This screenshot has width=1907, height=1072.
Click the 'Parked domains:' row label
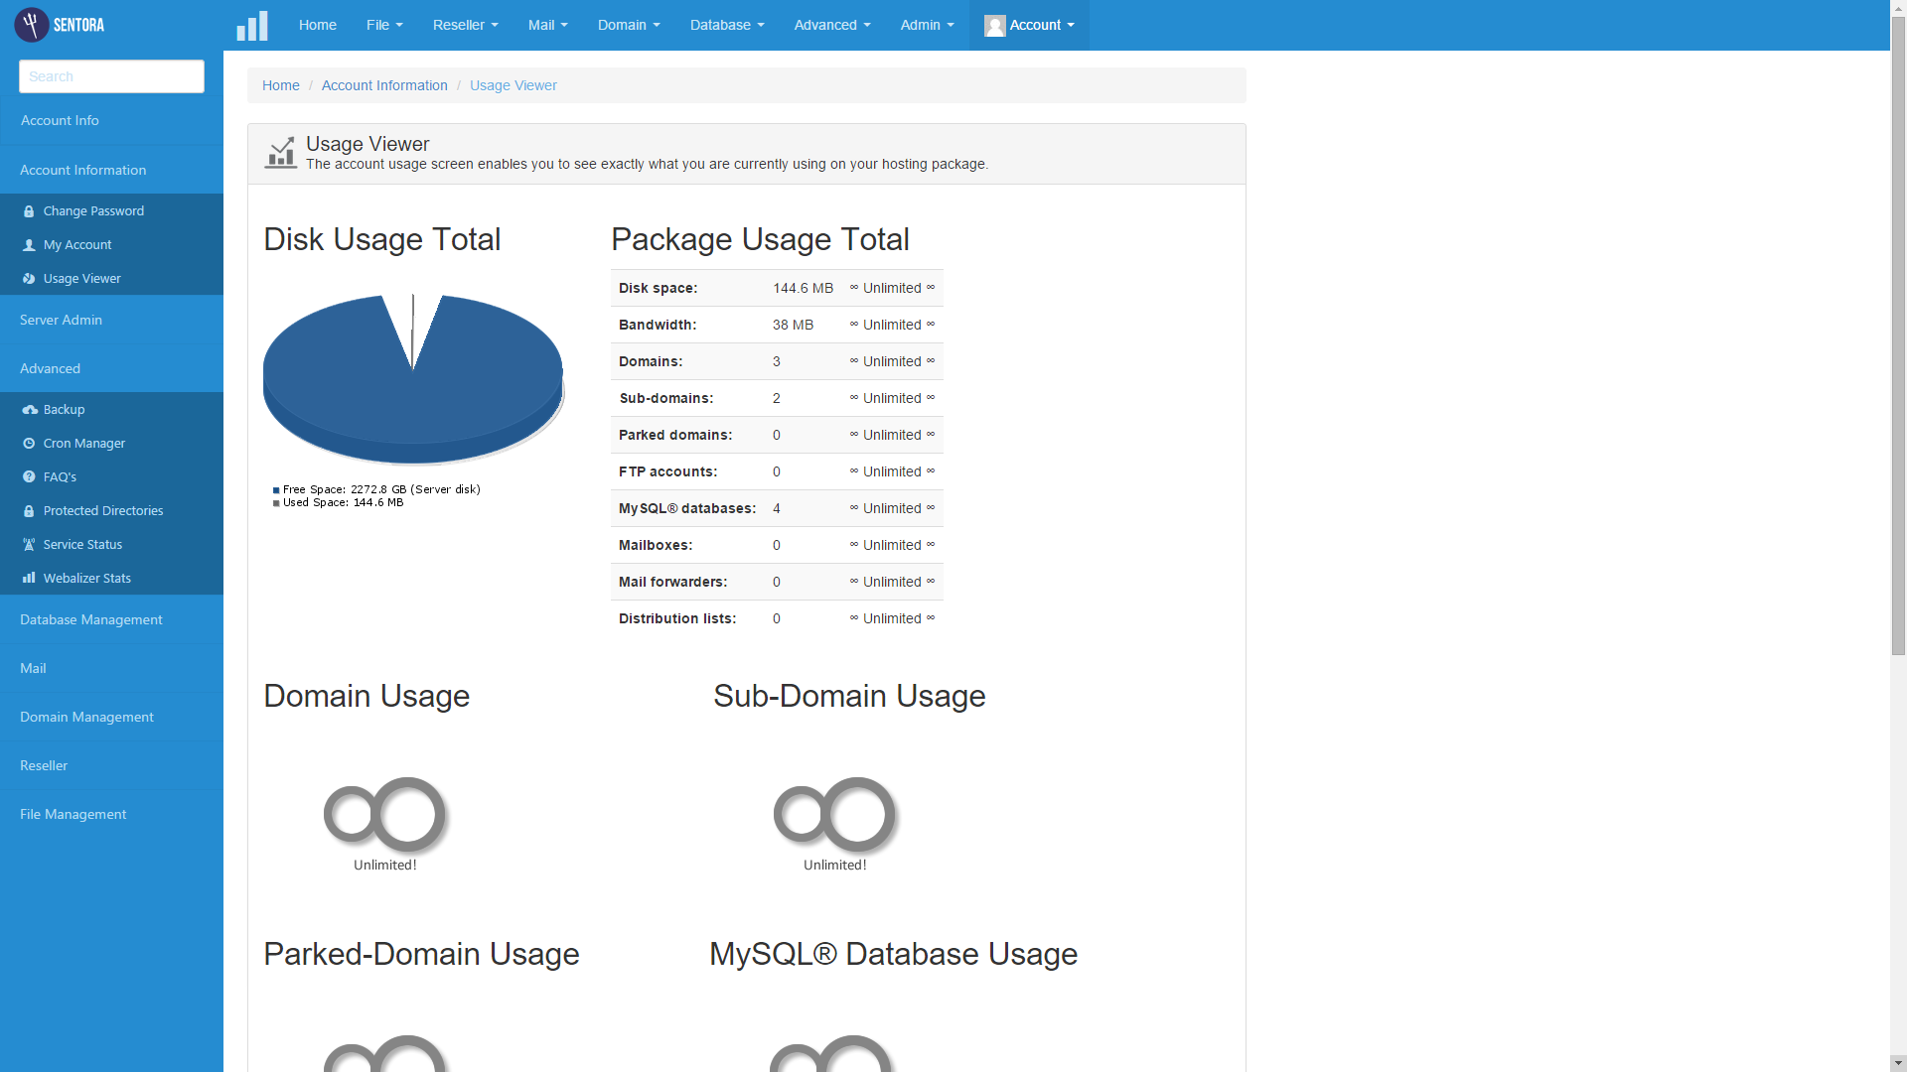click(x=675, y=436)
